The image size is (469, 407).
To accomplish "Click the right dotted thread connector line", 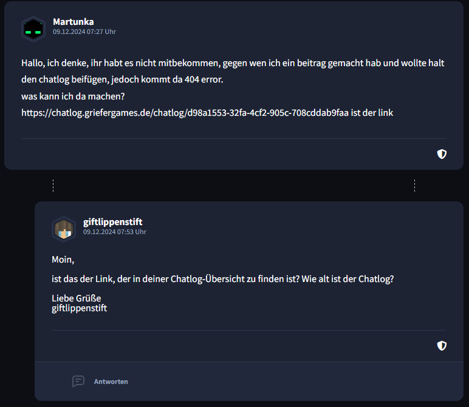I will [414, 186].
